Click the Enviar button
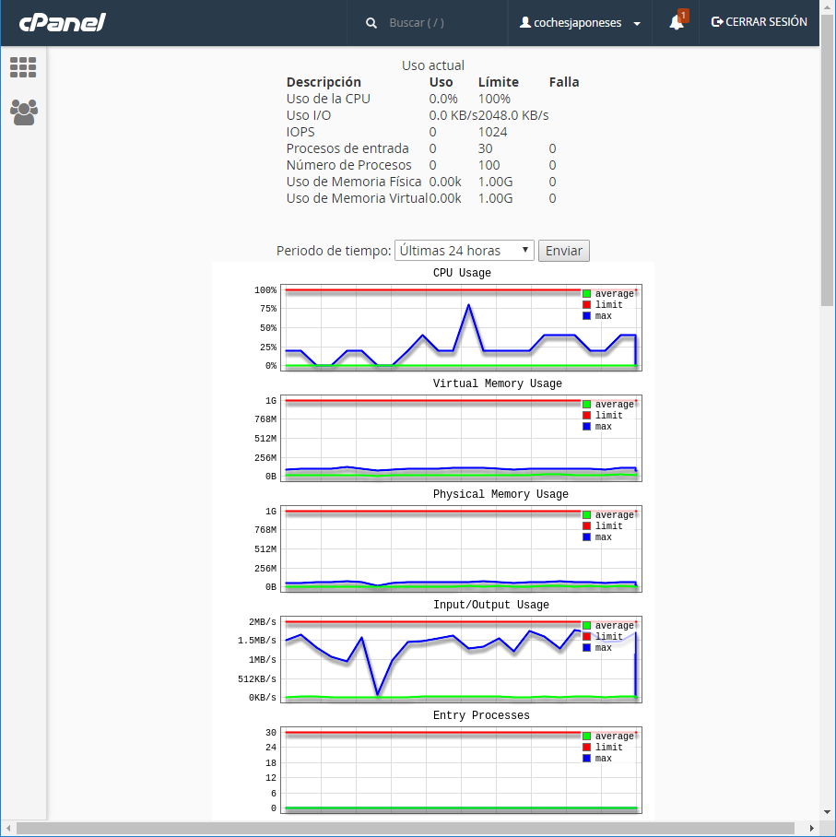The image size is (836, 837). pyautogui.click(x=564, y=251)
